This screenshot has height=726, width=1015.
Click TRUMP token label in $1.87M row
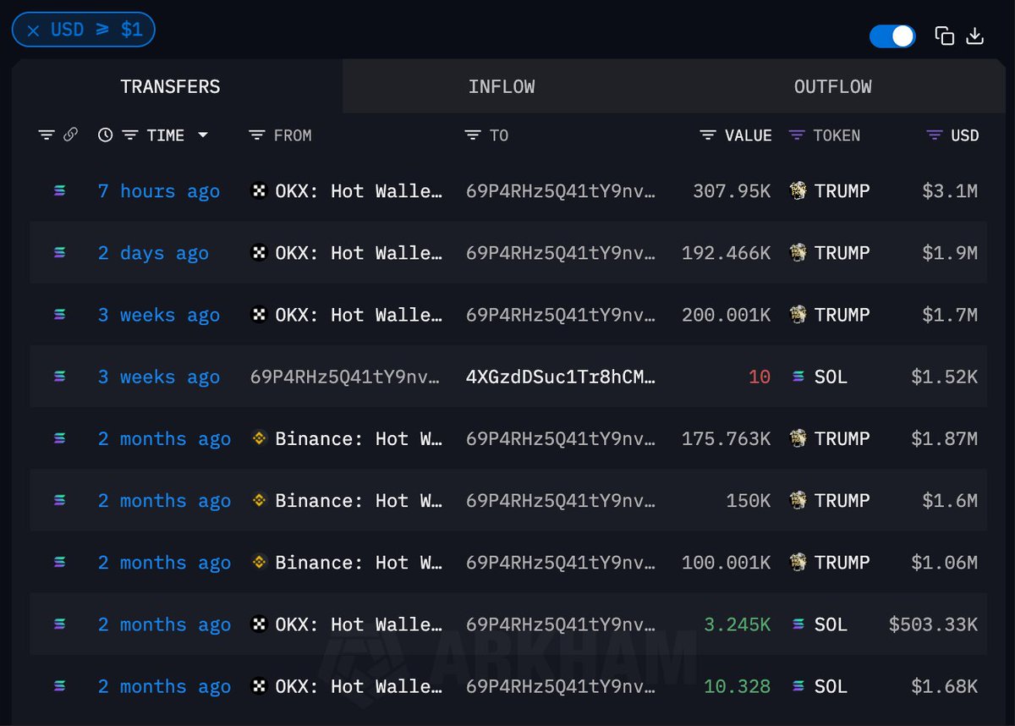842,438
